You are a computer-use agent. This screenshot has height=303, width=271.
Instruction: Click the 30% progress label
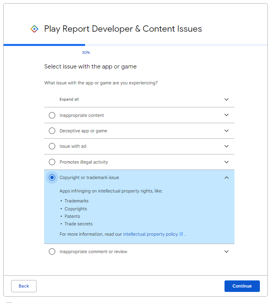(86, 53)
